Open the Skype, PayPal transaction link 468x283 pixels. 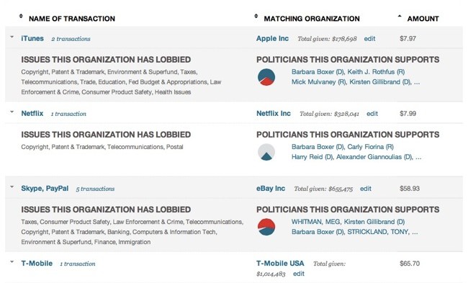45,189
